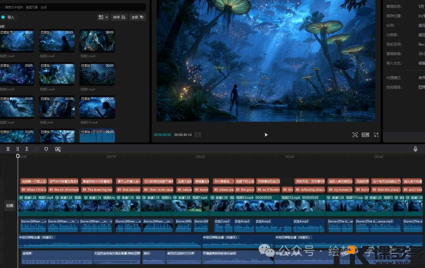Select the 虫鸣声 sound effect clip
This screenshot has height=268, width=425.
[x=57, y=257]
